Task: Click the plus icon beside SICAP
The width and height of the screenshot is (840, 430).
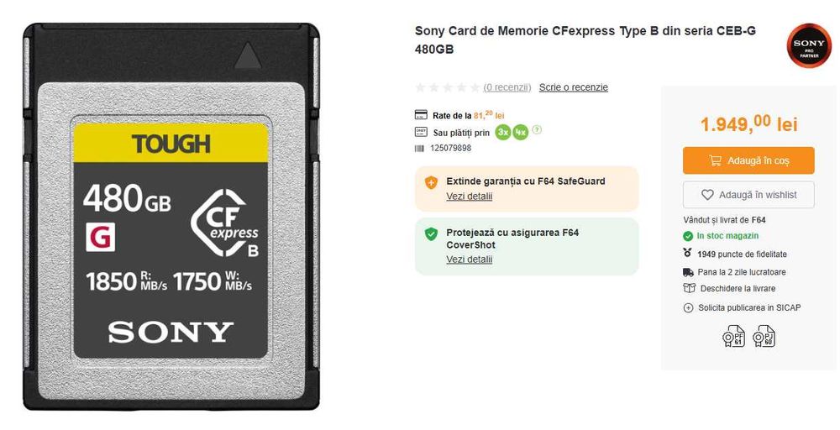Action: tap(689, 308)
